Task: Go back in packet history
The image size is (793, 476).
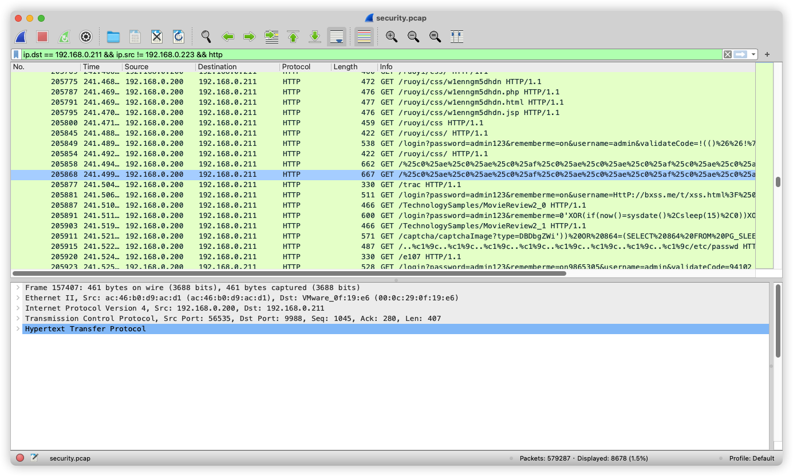Action: click(228, 37)
